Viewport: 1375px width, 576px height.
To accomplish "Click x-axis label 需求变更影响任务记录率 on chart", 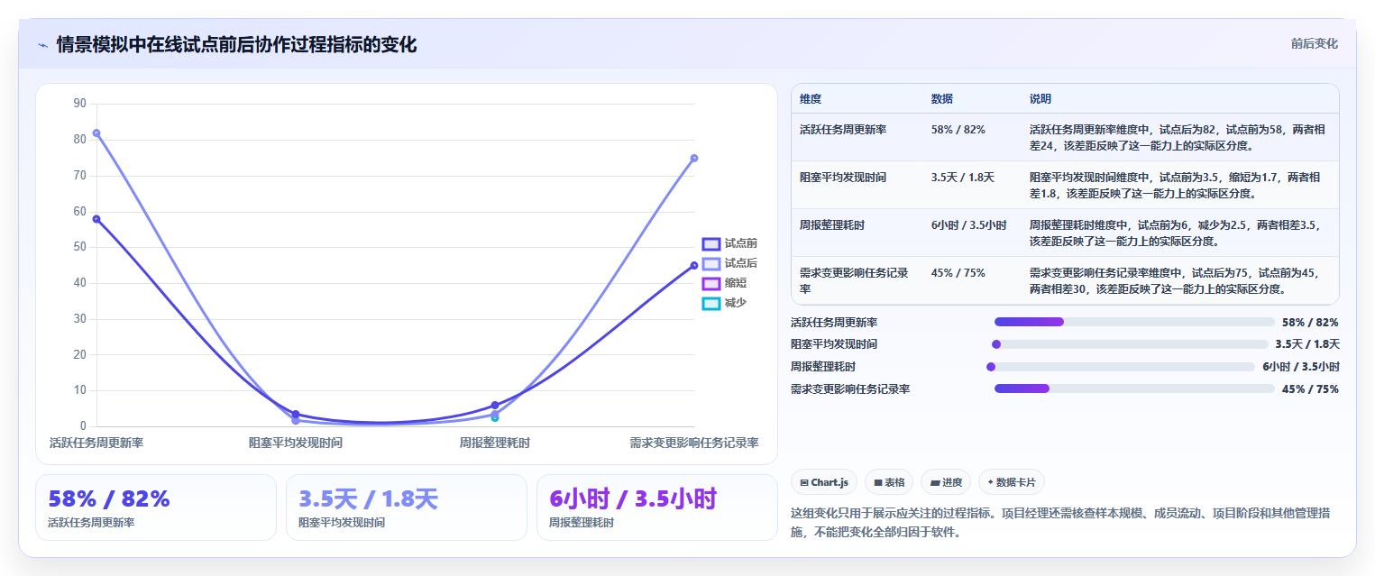I will click(x=694, y=443).
